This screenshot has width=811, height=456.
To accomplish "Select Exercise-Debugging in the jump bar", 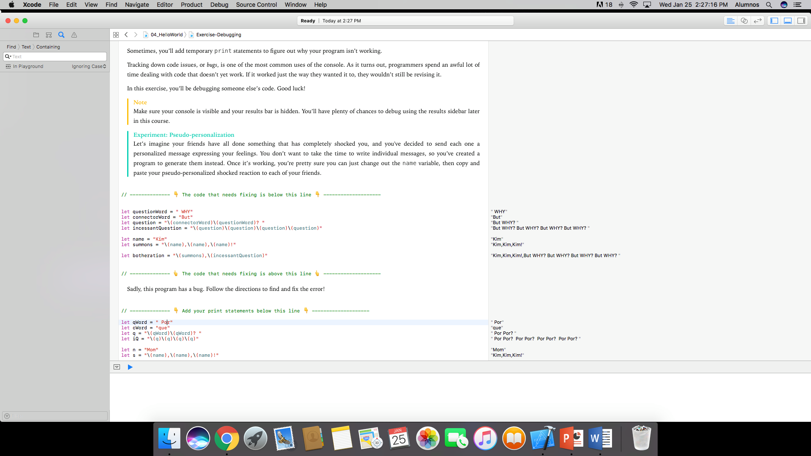I will coord(218,35).
